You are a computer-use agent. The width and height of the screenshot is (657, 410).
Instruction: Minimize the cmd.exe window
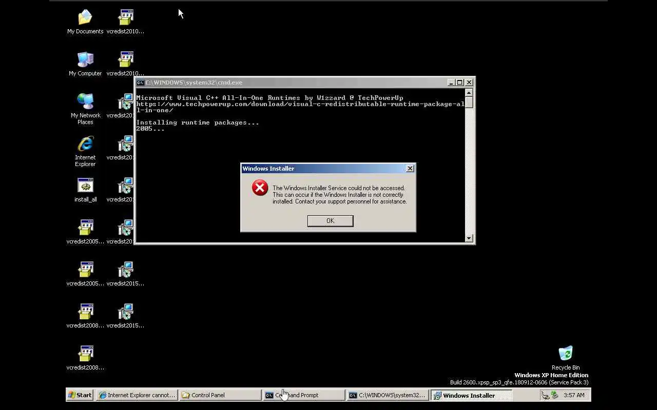pyautogui.click(x=451, y=83)
